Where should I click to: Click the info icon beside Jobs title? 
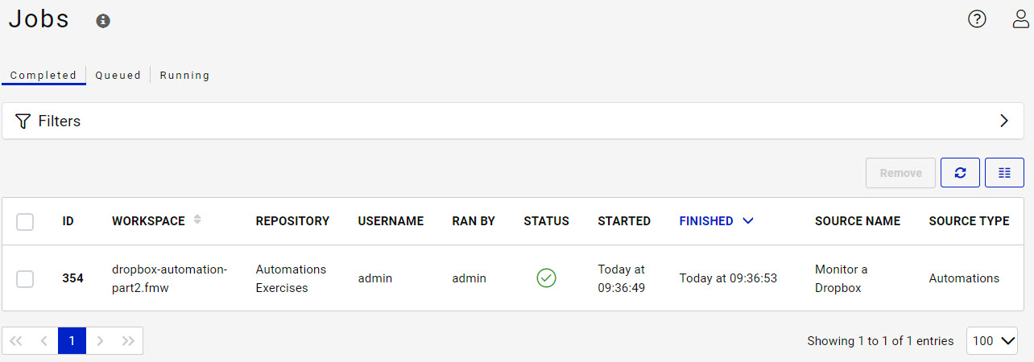tap(102, 21)
